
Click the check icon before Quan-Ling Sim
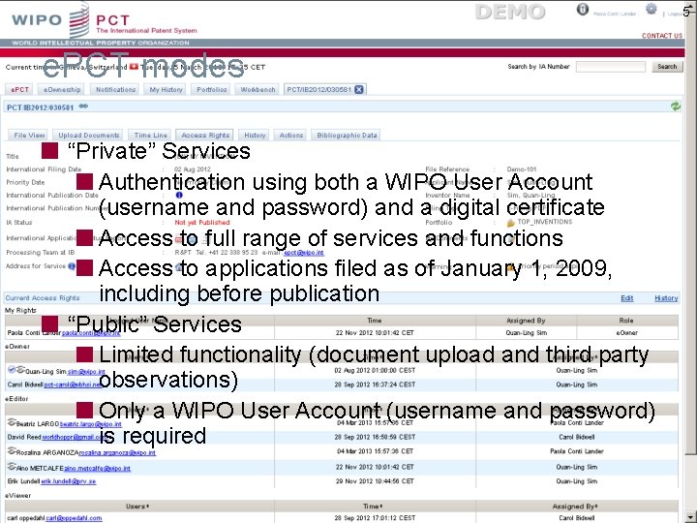tap(12, 369)
